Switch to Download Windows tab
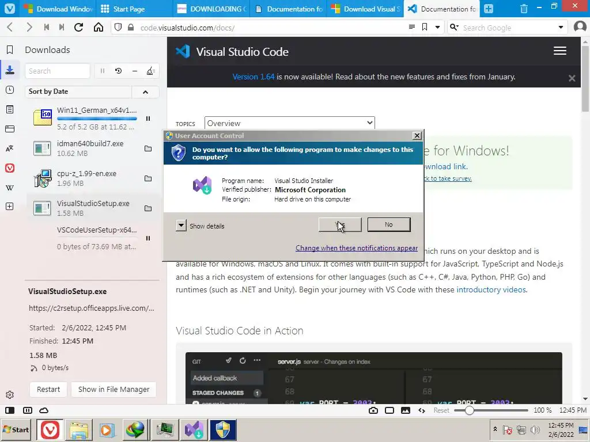Screen dimensions: 590x442 (x=58, y=9)
